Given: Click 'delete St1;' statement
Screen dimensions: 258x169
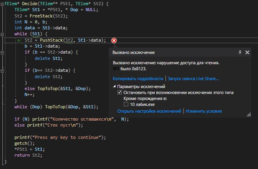Looking at the screenshot, I should [x=49, y=58].
